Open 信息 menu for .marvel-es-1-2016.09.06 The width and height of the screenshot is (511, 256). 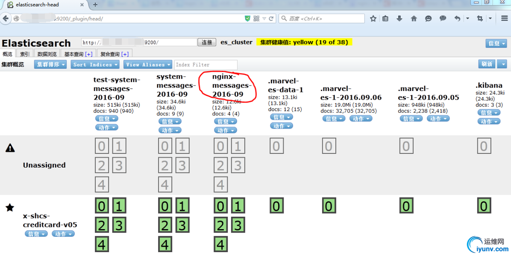tap(334, 119)
